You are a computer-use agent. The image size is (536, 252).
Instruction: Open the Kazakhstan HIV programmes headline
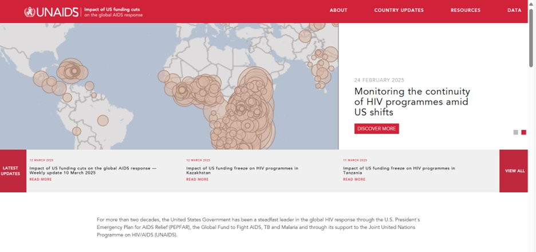[242, 170]
